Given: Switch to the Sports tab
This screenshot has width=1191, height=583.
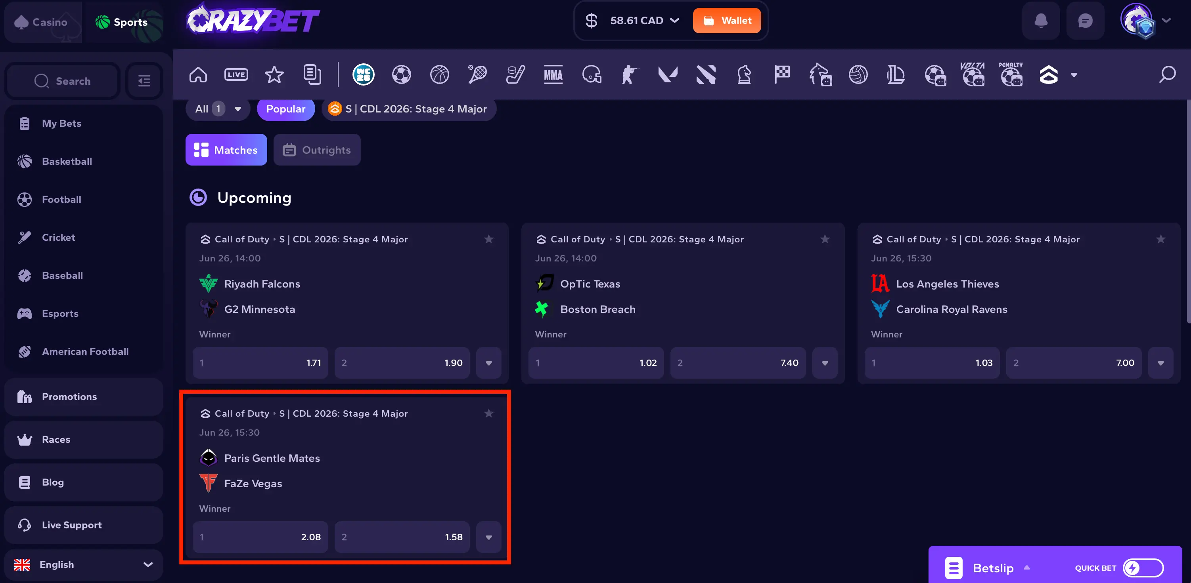Looking at the screenshot, I should pyautogui.click(x=125, y=22).
